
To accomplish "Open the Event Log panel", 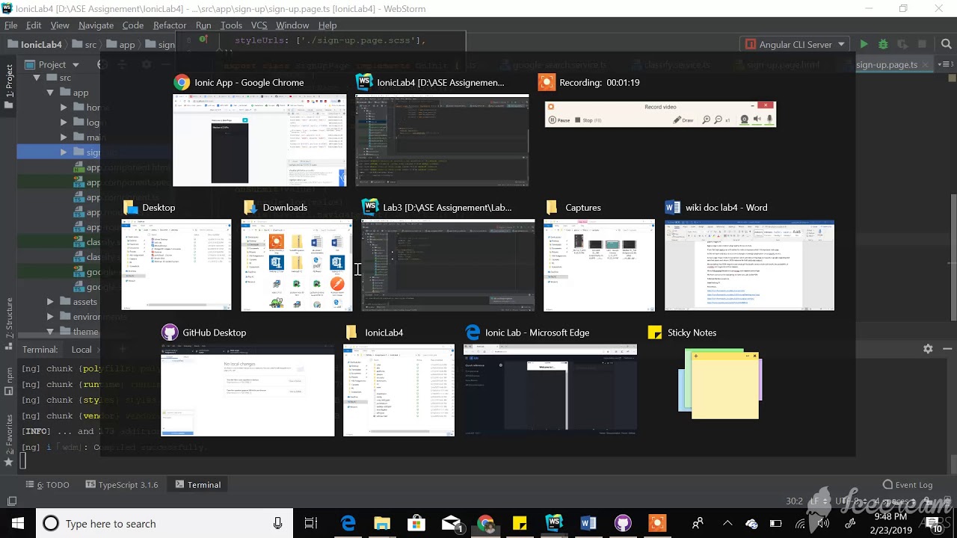I will (907, 485).
